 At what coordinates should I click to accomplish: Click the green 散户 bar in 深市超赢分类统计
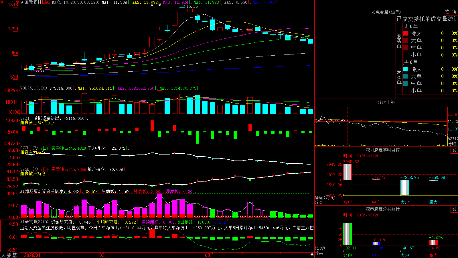click(x=347, y=234)
